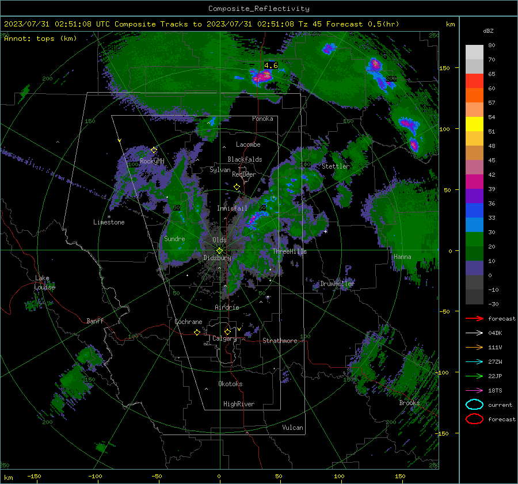Viewport: 518px width, 484px height.
Task: Click the 100 tick on the bottom km axis
Action: [339, 476]
